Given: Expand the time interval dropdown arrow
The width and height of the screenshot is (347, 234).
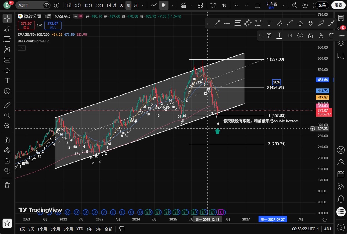Looking at the screenshot, I should pos(143,5).
